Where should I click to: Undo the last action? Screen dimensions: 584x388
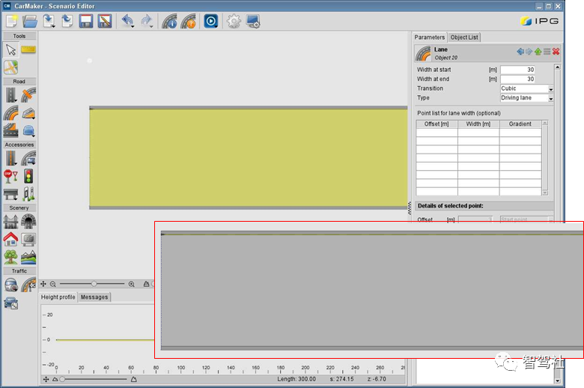pos(127,21)
